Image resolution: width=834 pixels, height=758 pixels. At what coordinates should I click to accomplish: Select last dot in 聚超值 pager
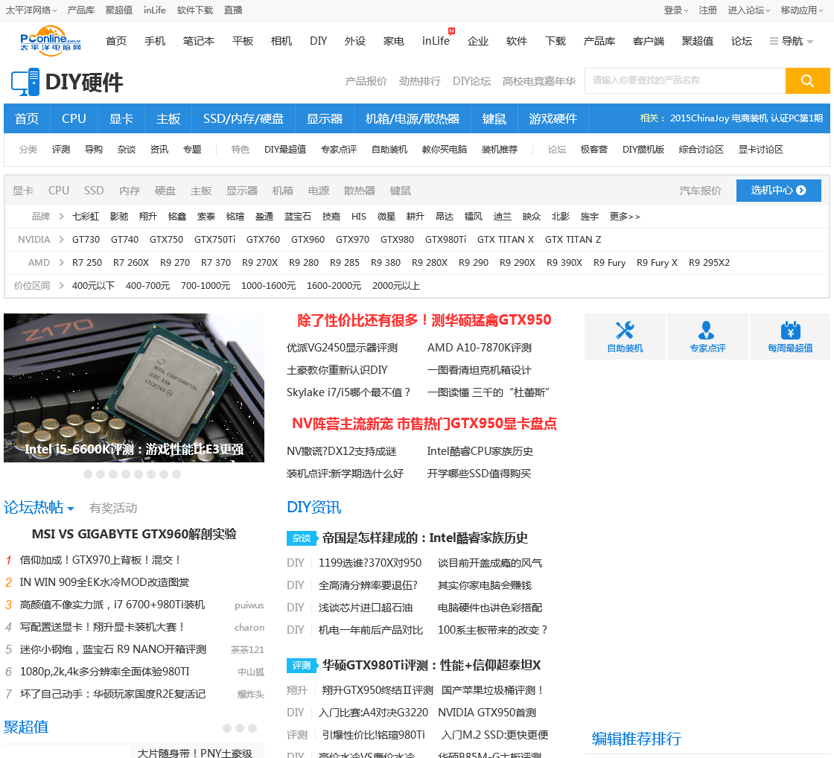point(252,727)
